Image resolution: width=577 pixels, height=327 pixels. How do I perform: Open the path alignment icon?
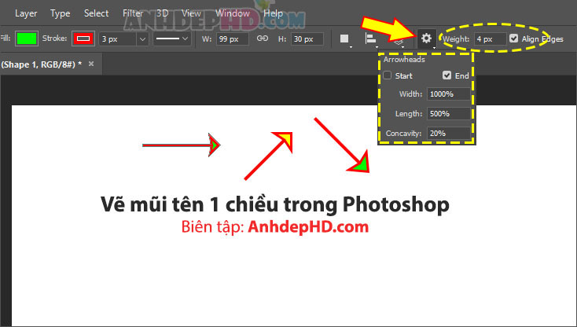[x=371, y=39]
